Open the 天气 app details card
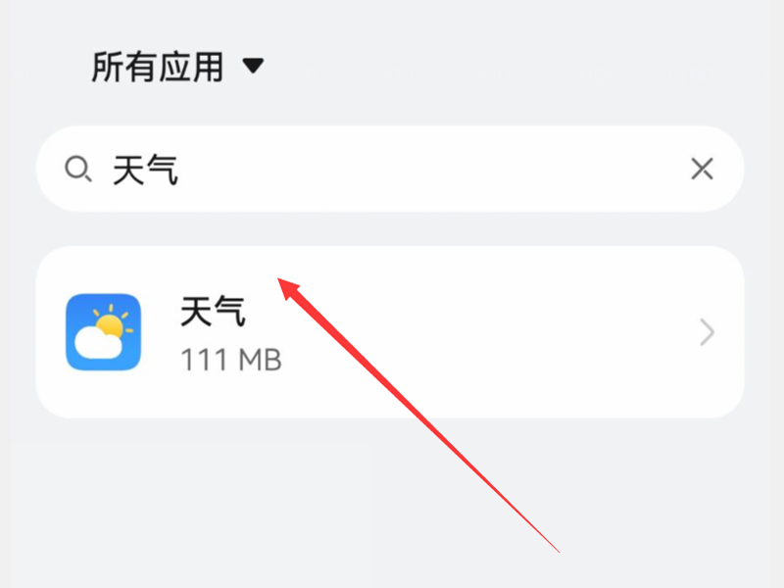Viewport: 784px width, 588px height. [x=390, y=332]
